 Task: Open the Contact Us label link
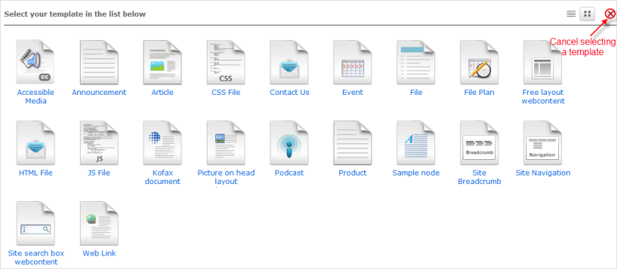(289, 93)
